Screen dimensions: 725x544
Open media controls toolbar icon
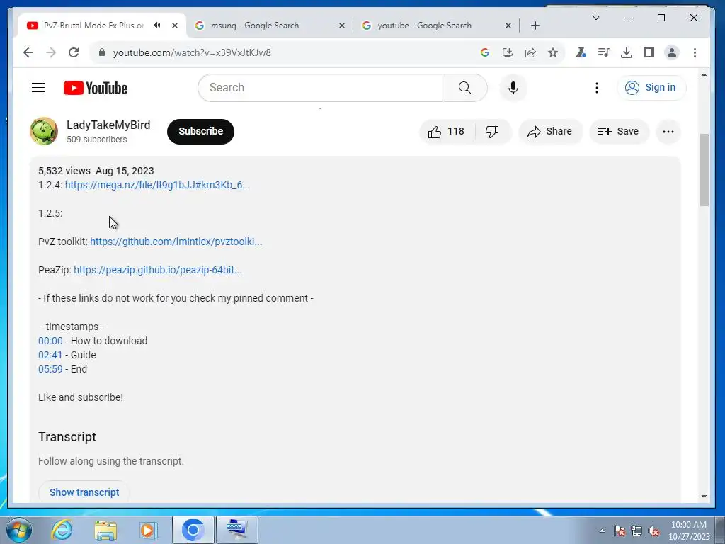pyautogui.click(x=603, y=52)
